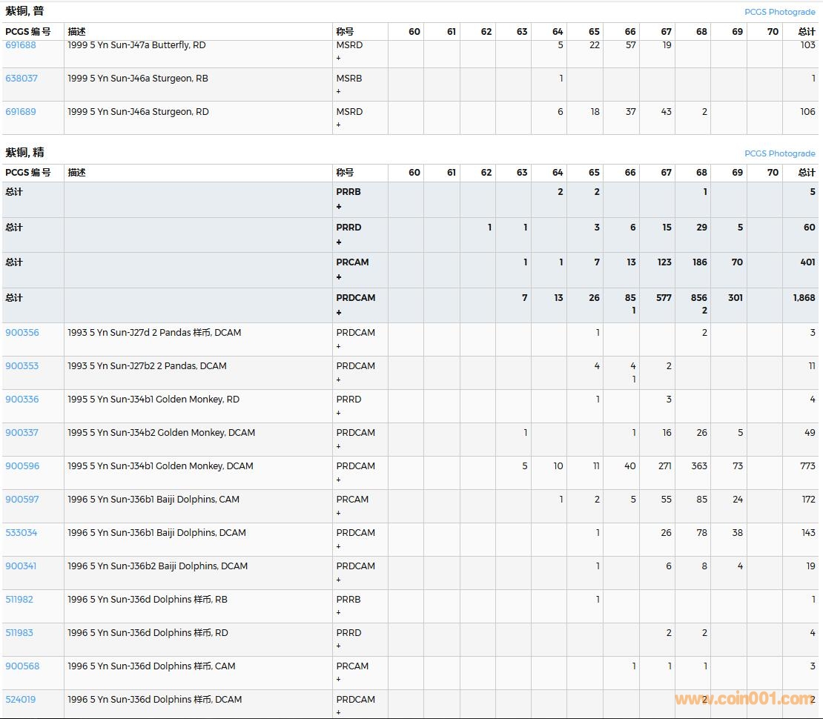The width and height of the screenshot is (823, 719).
Task: Expand plus sign under PRCAM total row
Action: point(339,277)
